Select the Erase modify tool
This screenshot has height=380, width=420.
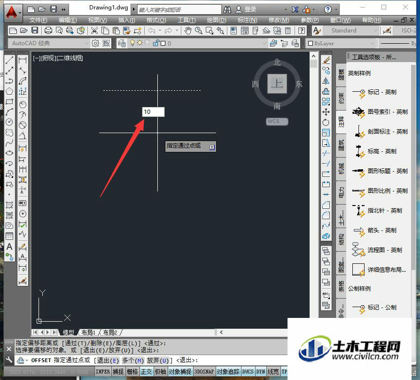click(x=326, y=61)
